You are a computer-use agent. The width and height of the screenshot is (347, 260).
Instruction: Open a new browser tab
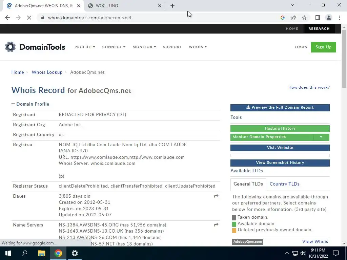[172, 6]
